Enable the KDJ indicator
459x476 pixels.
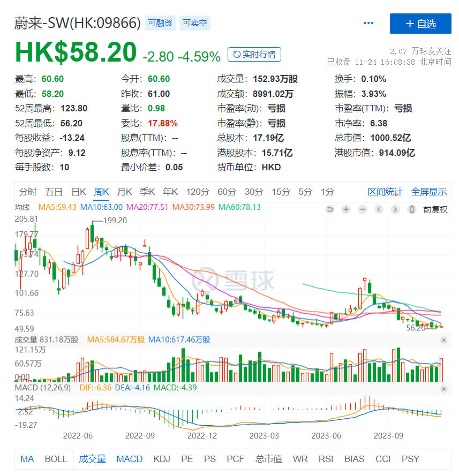click(162, 459)
